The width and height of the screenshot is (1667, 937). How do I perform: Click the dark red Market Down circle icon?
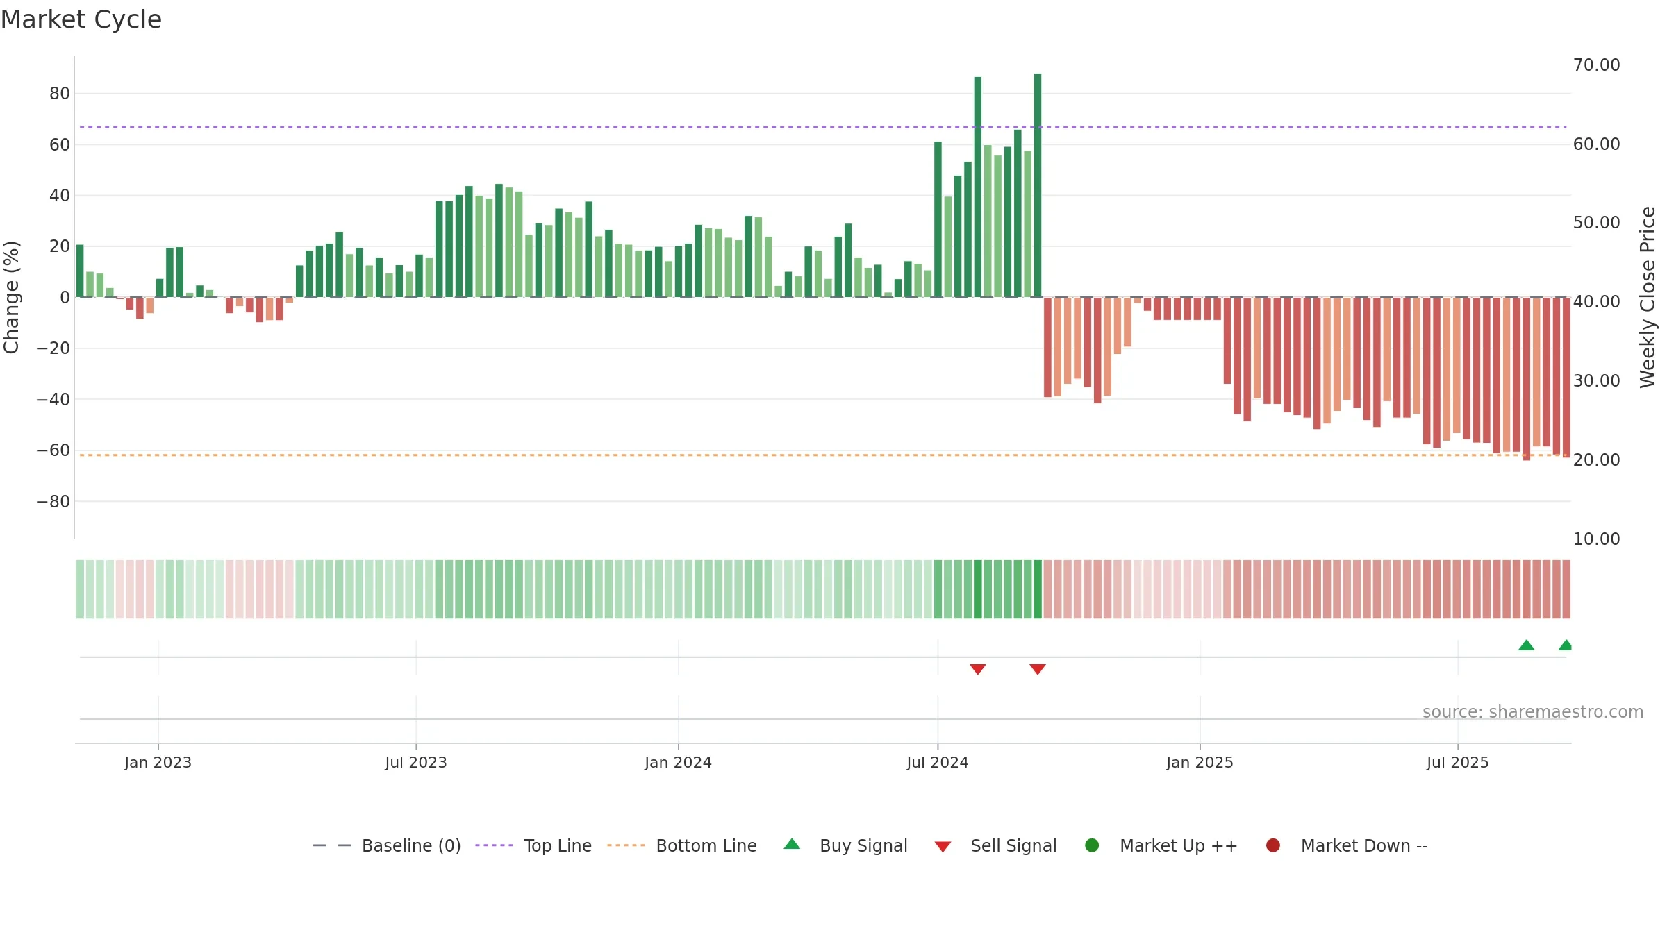[1273, 845]
